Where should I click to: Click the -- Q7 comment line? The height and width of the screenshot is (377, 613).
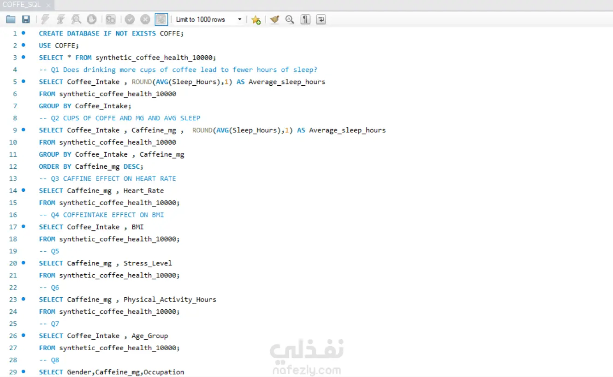[49, 324]
